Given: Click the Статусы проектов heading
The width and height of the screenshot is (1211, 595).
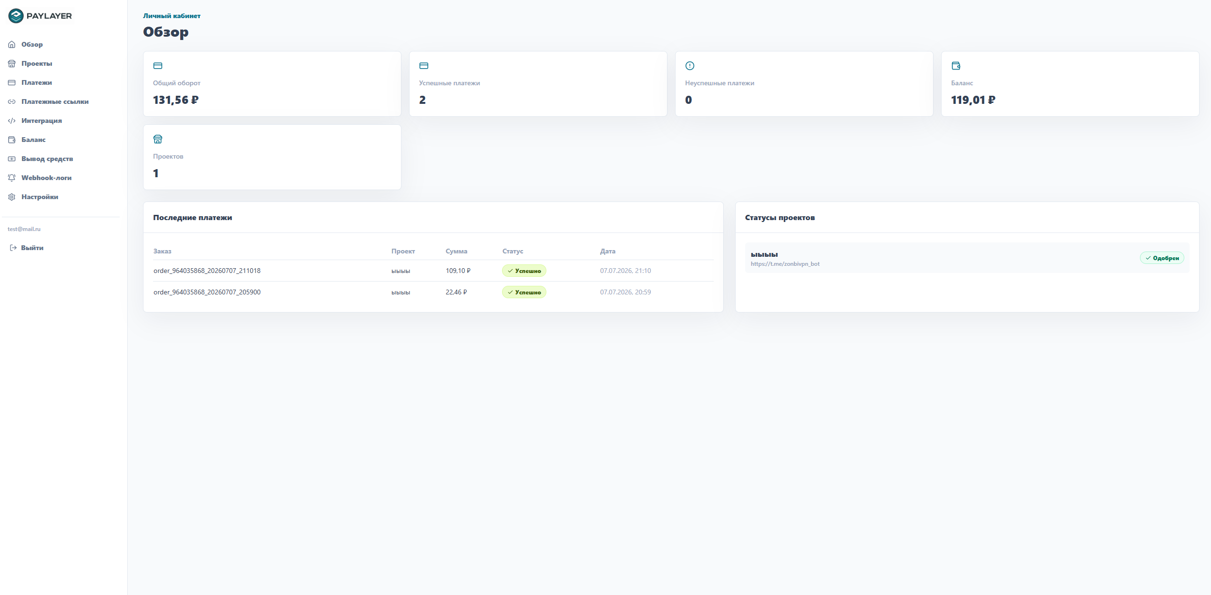Looking at the screenshot, I should (x=780, y=218).
